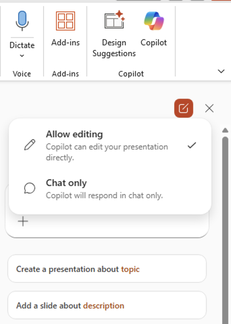This screenshot has width=231, height=324.
Task: Click the Dictate microphone icon
Action: (22, 21)
